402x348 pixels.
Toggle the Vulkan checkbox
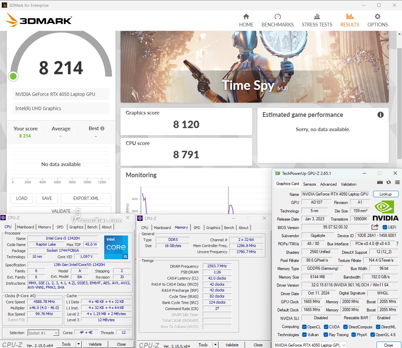(304, 335)
